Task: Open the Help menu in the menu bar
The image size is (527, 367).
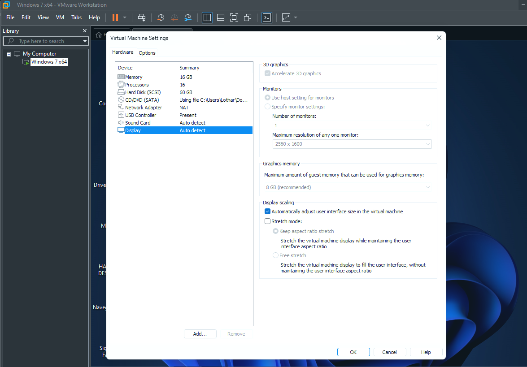Action: [95, 17]
